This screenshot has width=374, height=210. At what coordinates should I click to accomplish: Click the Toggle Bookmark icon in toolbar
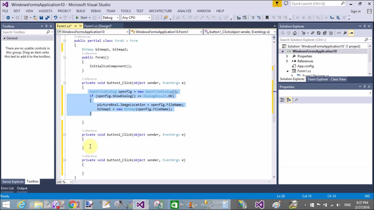(267, 17)
